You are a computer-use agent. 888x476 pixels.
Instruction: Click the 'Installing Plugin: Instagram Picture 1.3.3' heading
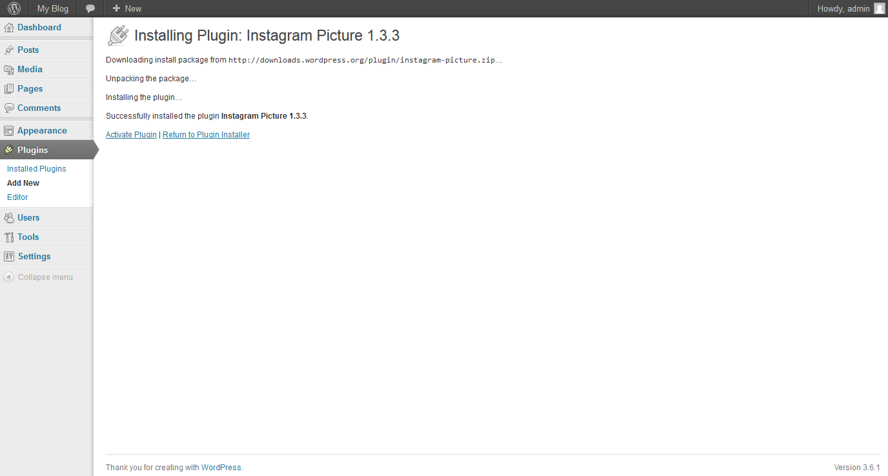[267, 35]
